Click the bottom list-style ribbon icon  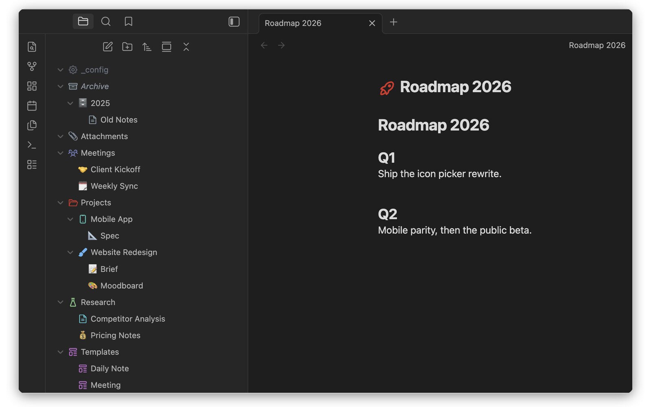(32, 164)
